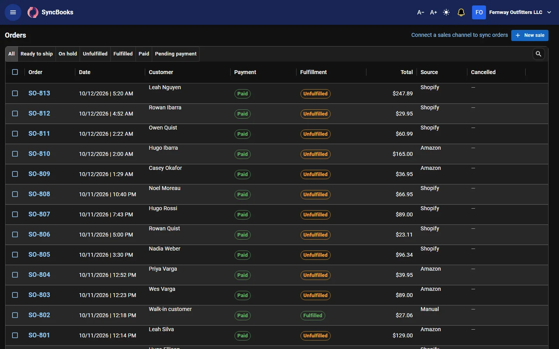Decrease font size with A- button
Image resolution: width=559 pixels, height=349 pixels.
(420, 12)
